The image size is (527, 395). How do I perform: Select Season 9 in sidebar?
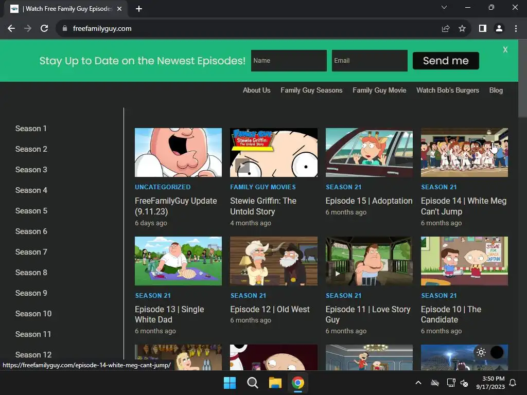pyautogui.click(x=31, y=293)
